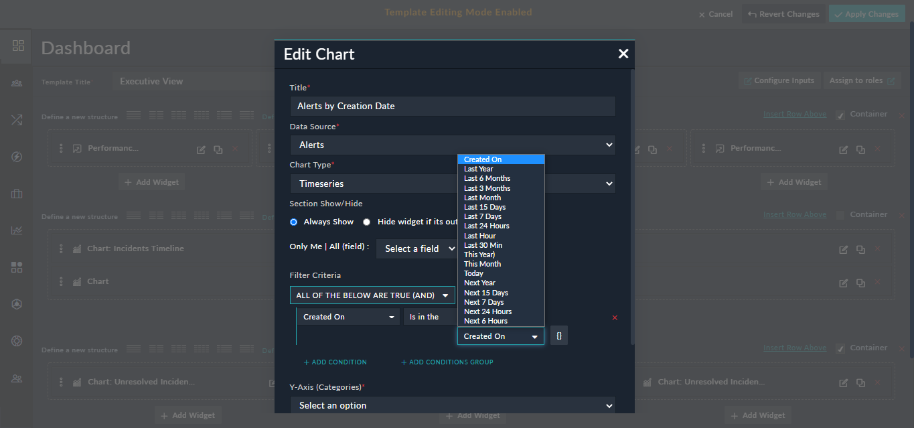Screen dimensions: 914x428
Task: Open the Y-Axis Select an option dropdown
Action: point(453,405)
